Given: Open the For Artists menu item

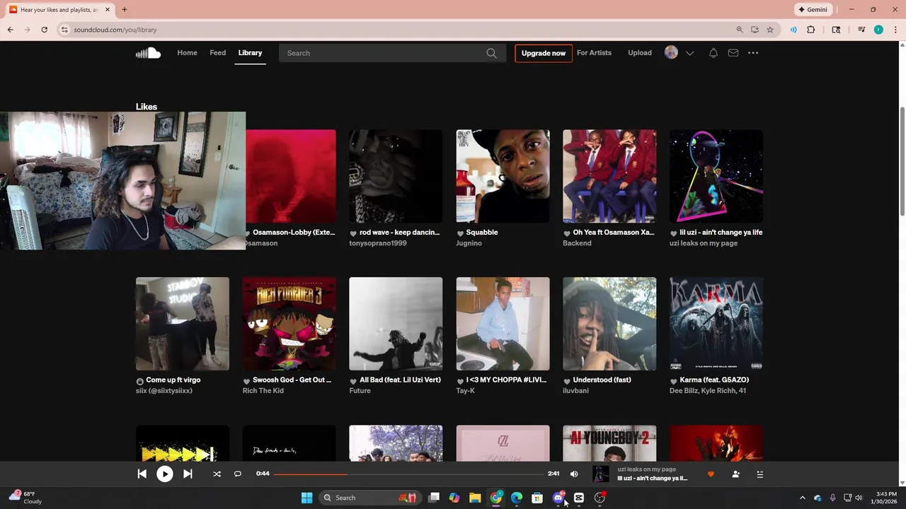Looking at the screenshot, I should tap(594, 53).
